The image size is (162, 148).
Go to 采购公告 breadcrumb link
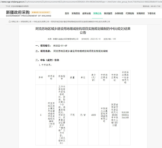coord(15,22)
